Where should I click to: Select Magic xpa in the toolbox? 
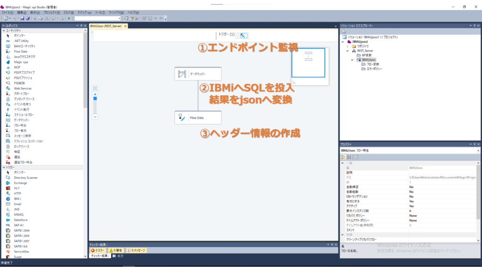tap(21, 62)
